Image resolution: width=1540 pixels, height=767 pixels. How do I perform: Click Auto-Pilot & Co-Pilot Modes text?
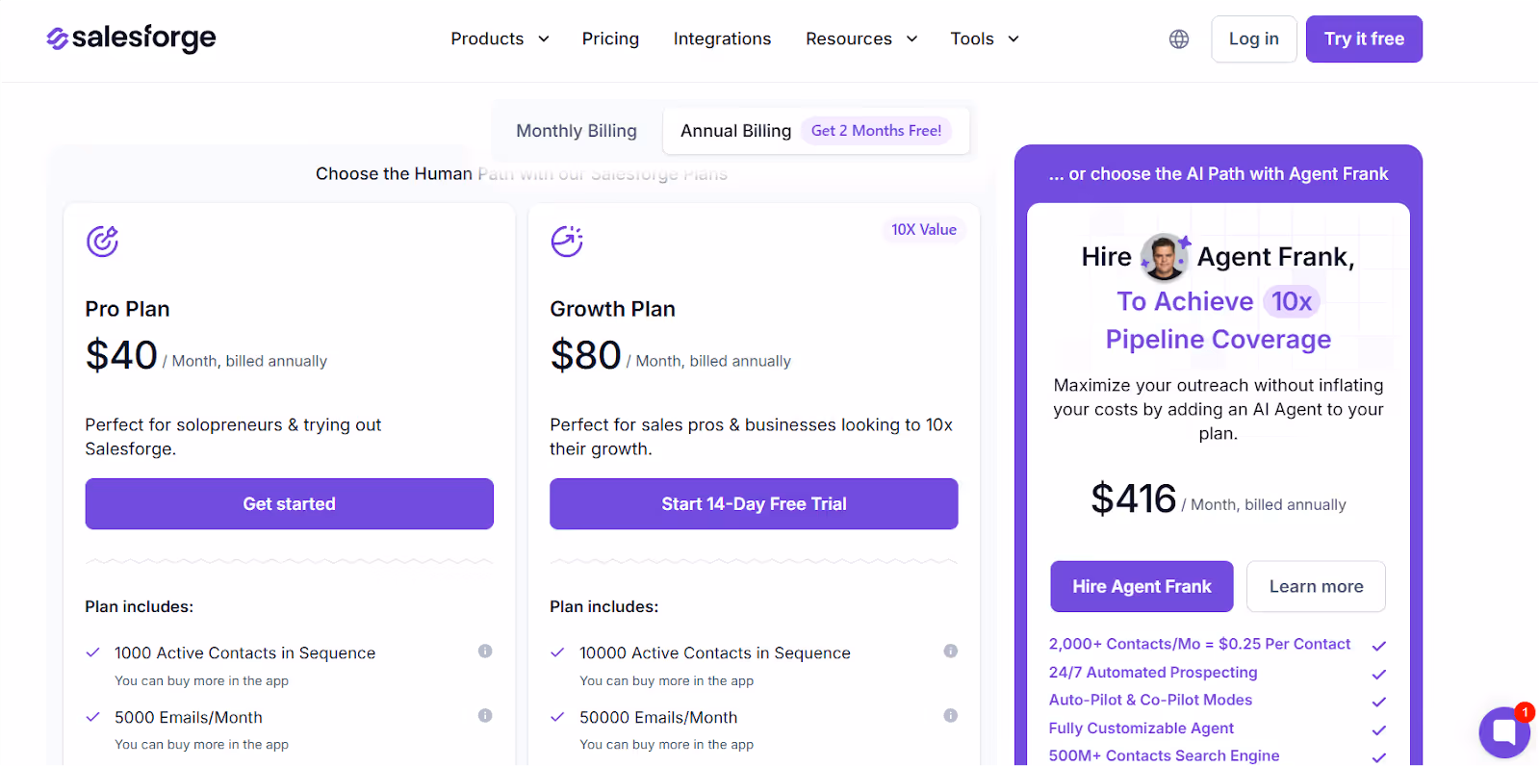[1150, 700]
